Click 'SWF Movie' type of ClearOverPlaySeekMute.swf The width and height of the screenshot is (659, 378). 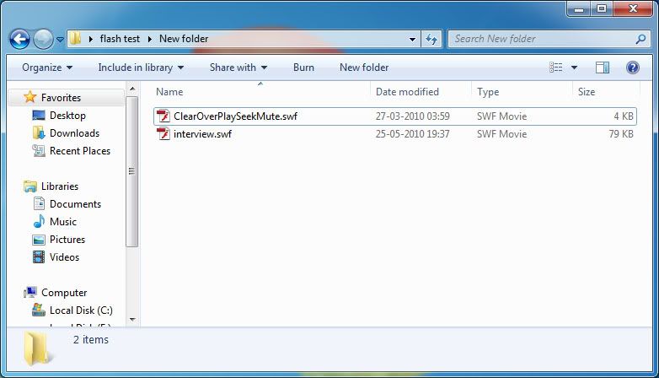[x=501, y=116]
